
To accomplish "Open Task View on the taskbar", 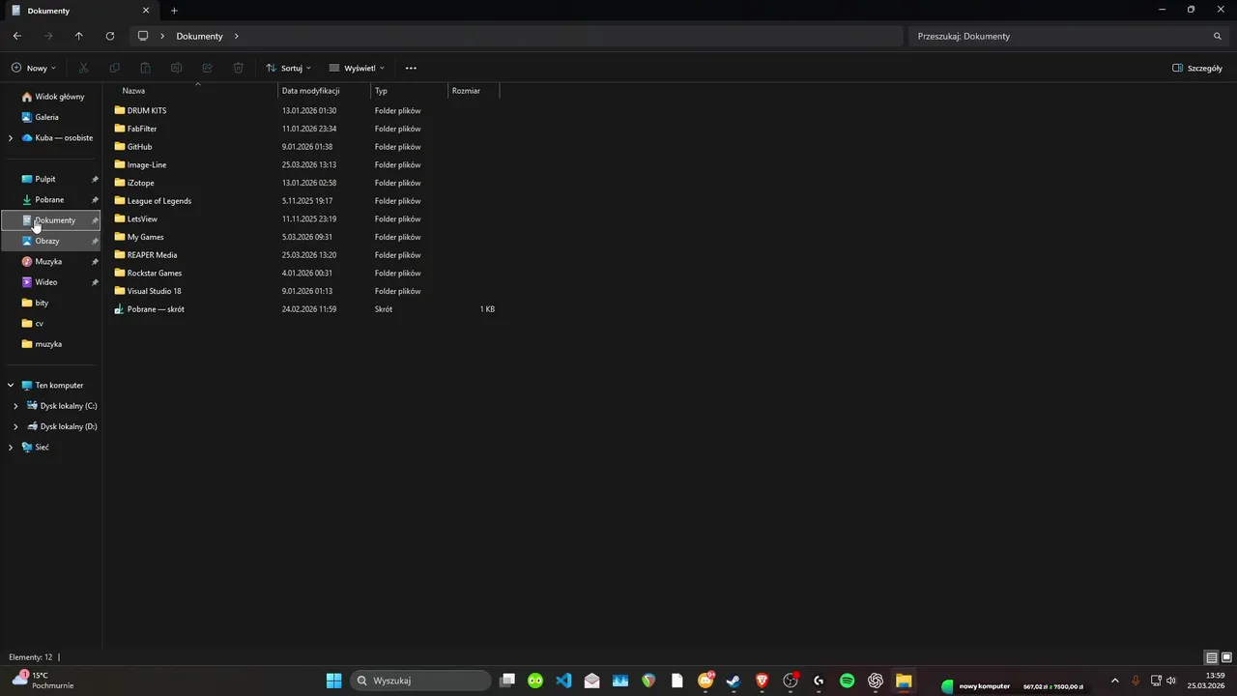I will pyautogui.click(x=507, y=681).
